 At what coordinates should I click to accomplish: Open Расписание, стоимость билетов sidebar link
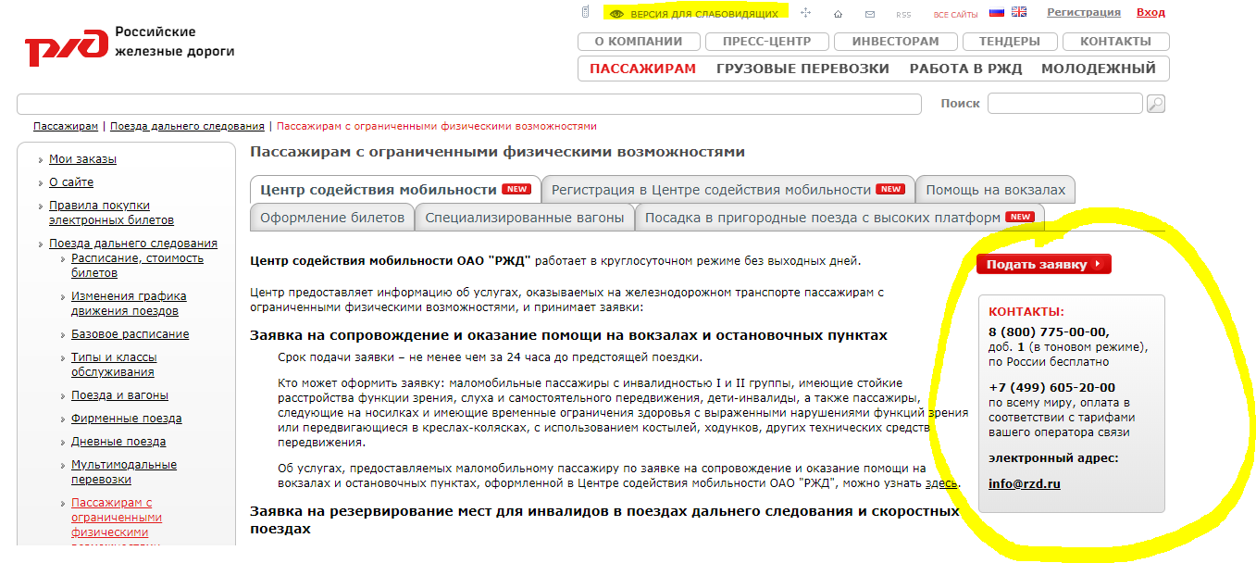[x=137, y=266]
